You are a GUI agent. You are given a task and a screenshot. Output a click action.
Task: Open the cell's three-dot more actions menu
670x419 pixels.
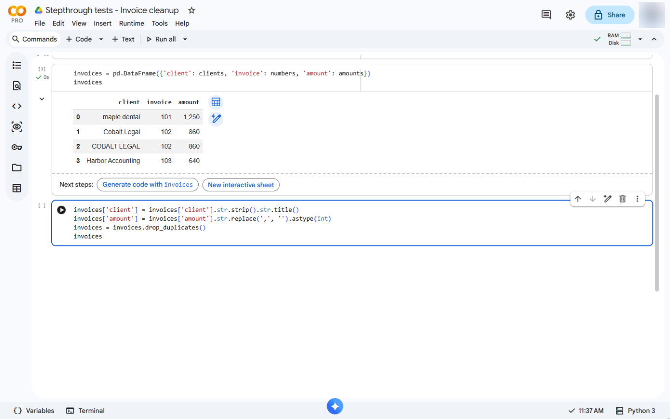click(637, 199)
